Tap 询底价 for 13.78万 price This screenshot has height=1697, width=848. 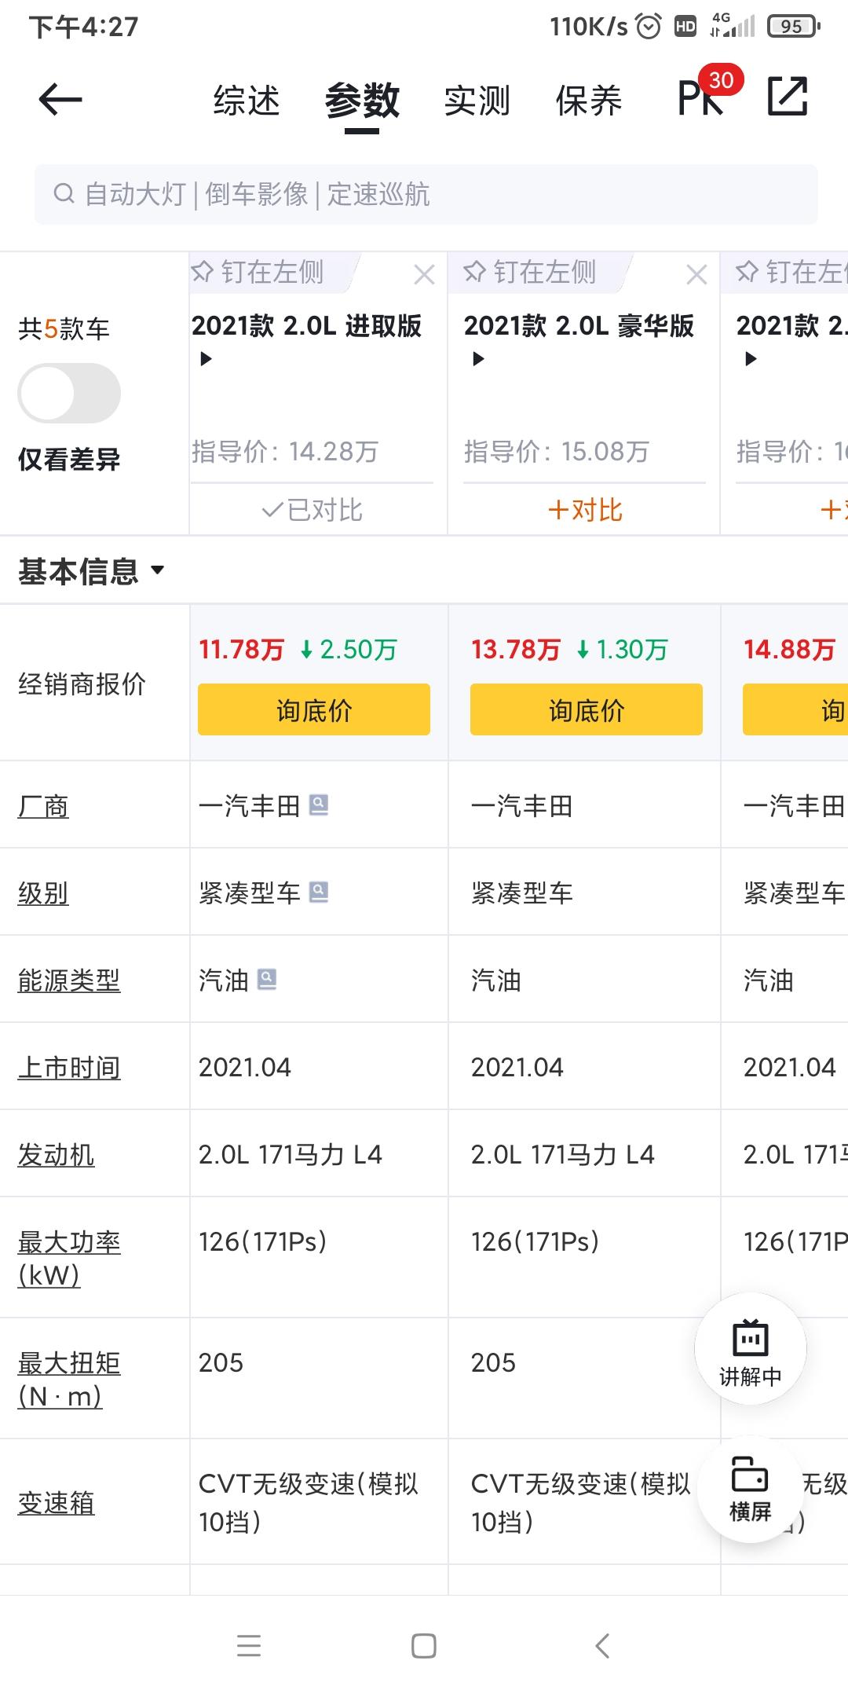[x=587, y=709]
